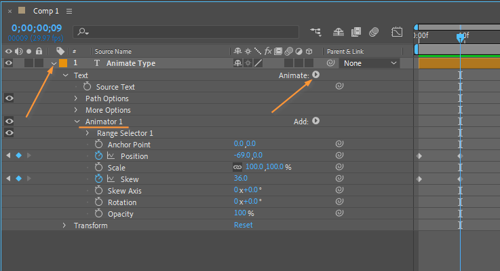Image resolution: width=500 pixels, height=271 pixels.
Task: Open the Parent None dropdown
Action: point(369,63)
